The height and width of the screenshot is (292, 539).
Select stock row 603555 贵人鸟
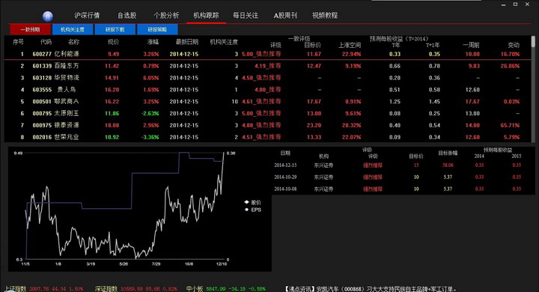tap(267, 89)
